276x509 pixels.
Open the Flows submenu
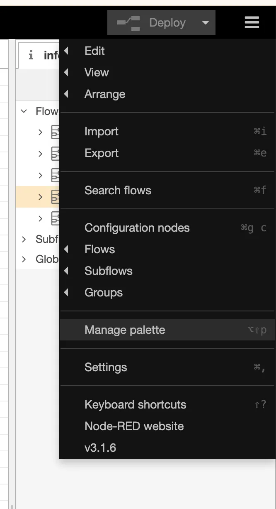[x=167, y=249]
